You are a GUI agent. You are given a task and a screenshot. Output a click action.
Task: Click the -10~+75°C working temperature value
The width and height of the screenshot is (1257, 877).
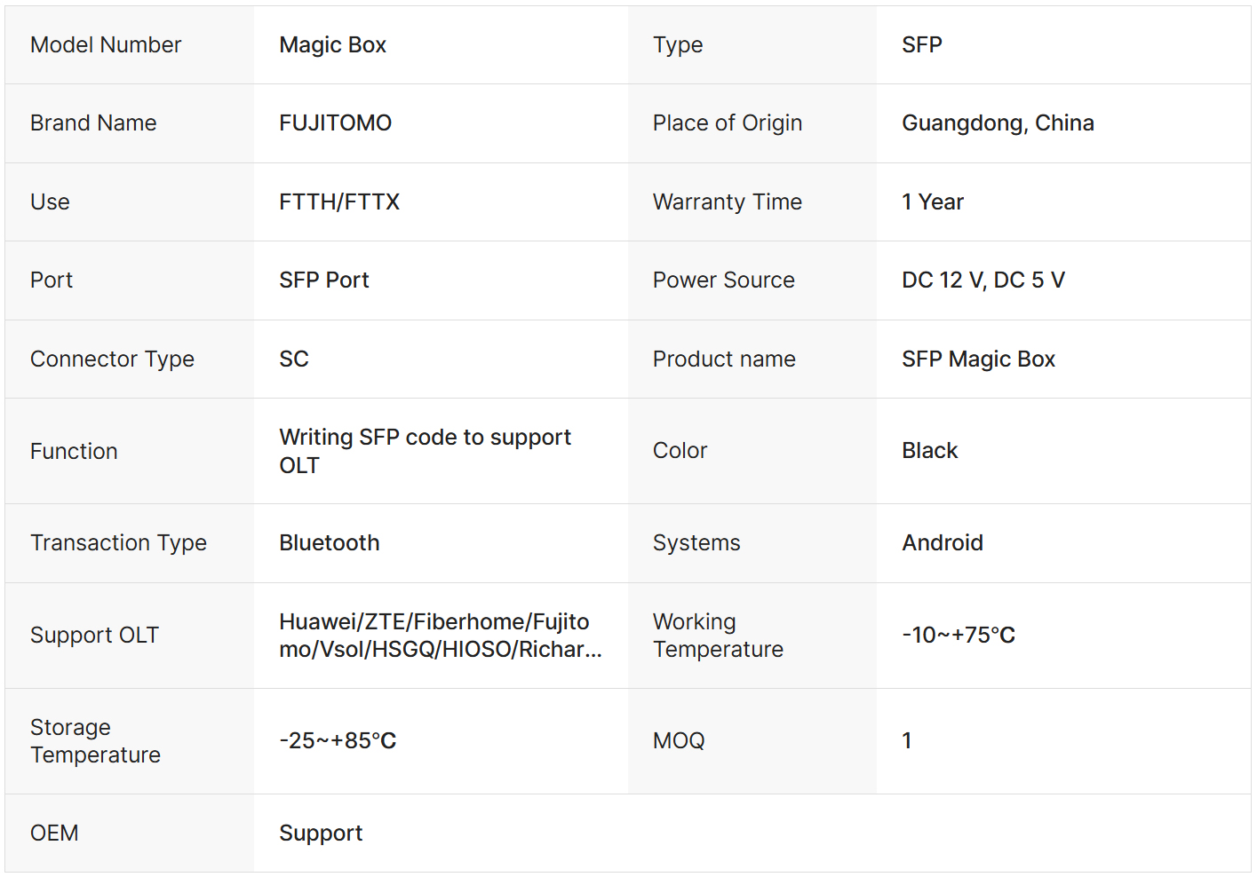tap(958, 636)
